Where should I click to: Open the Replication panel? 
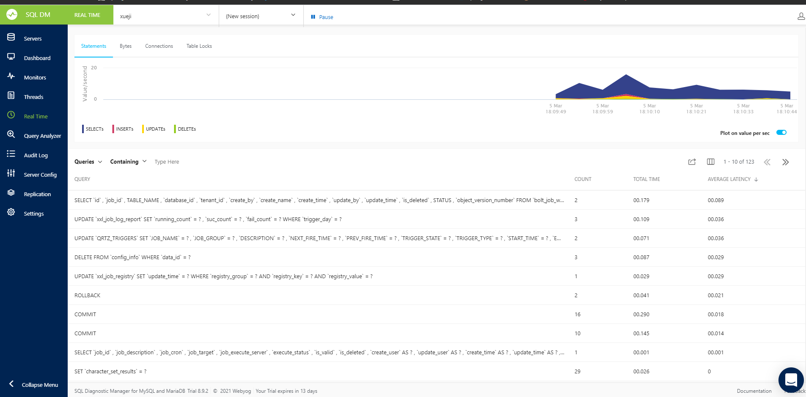[x=38, y=194]
